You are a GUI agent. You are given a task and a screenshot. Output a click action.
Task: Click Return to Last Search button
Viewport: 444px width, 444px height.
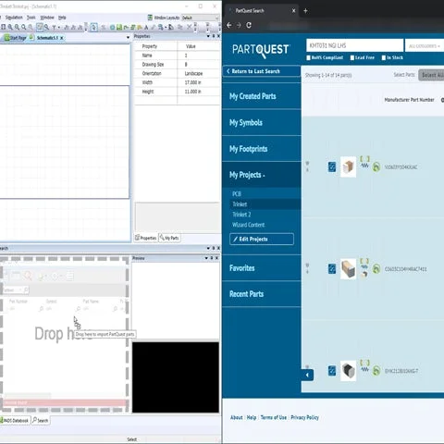(x=262, y=71)
